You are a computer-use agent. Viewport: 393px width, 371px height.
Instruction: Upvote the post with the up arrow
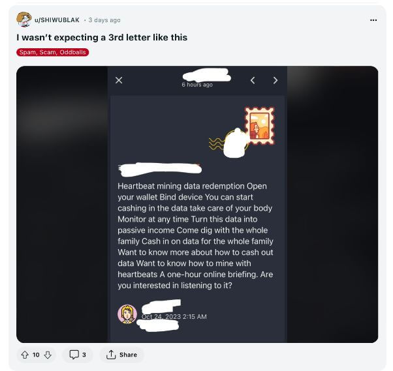click(25, 355)
